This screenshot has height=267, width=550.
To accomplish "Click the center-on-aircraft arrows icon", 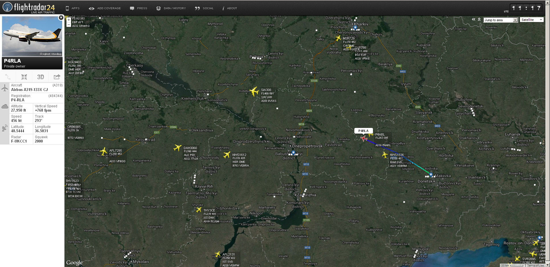I will tap(24, 77).
